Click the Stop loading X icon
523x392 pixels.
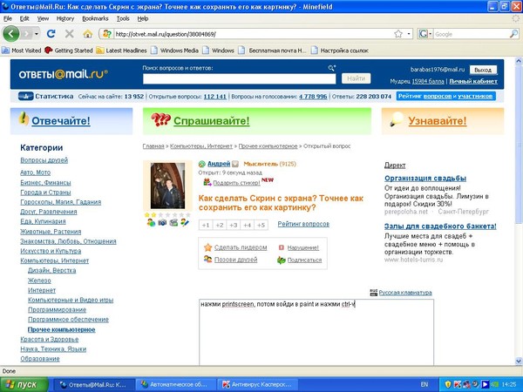pyautogui.click(x=70, y=34)
